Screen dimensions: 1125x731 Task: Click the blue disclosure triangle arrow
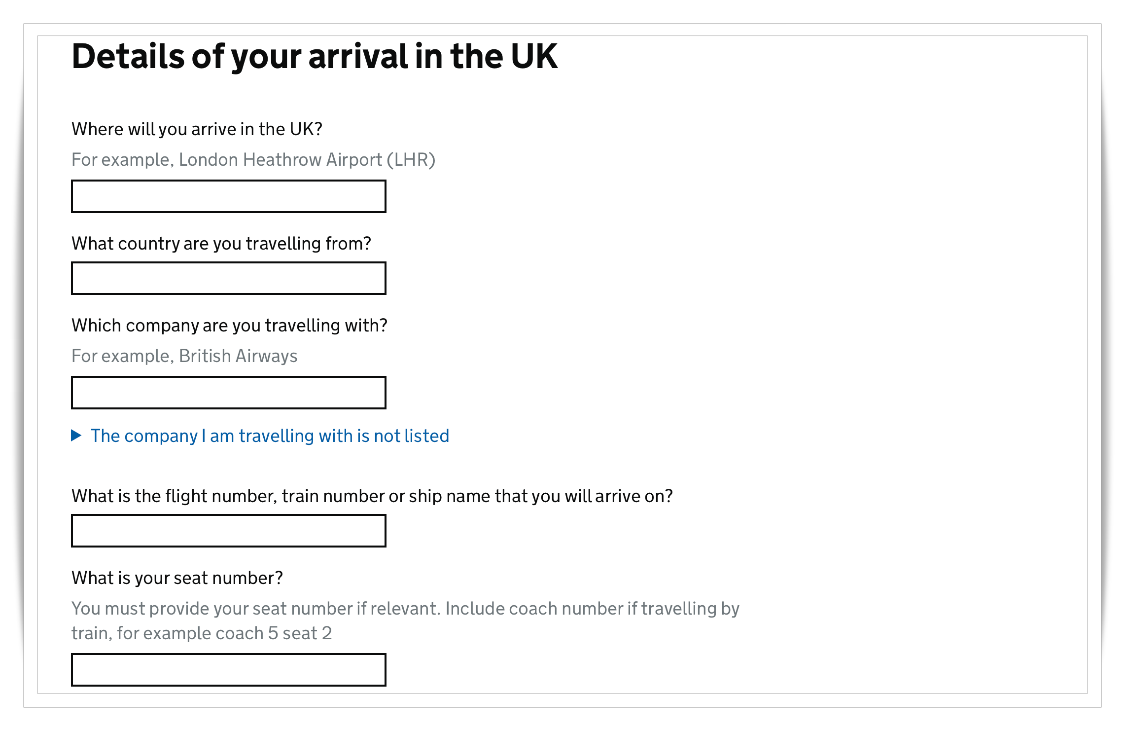click(x=76, y=436)
